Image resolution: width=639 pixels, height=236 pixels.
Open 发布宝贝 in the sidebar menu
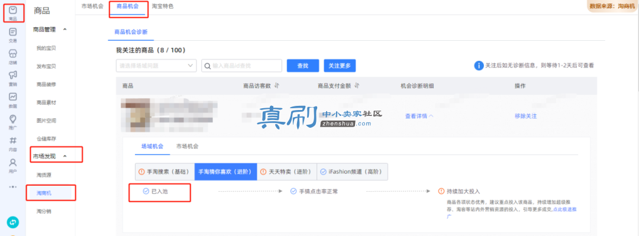[x=46, y=66]
